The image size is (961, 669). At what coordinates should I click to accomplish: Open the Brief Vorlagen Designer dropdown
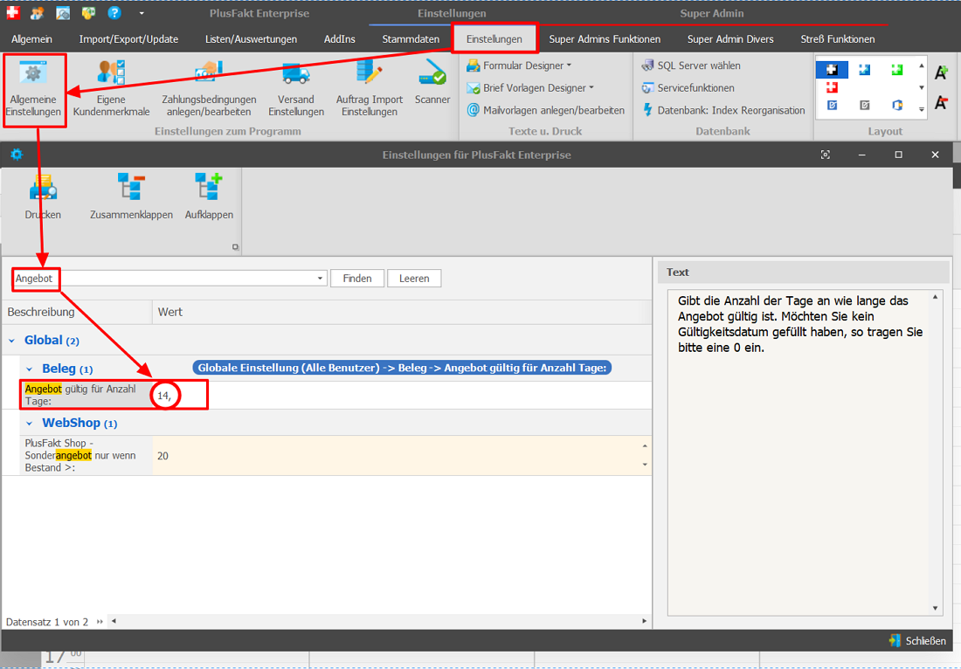[530, 88]
